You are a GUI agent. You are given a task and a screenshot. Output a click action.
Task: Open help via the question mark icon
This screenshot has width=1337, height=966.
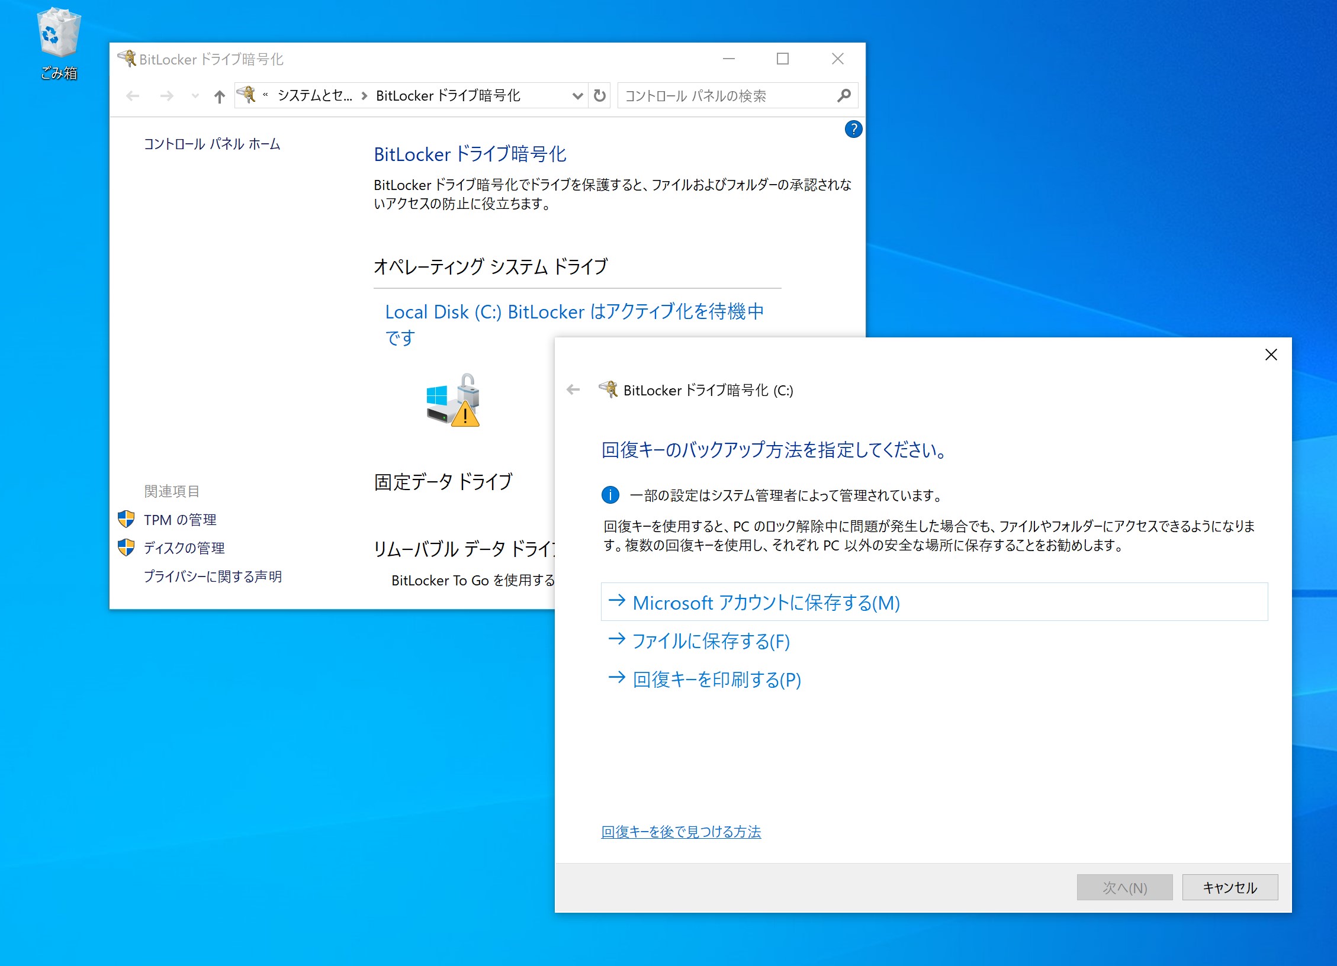click(x=853, y=129)
